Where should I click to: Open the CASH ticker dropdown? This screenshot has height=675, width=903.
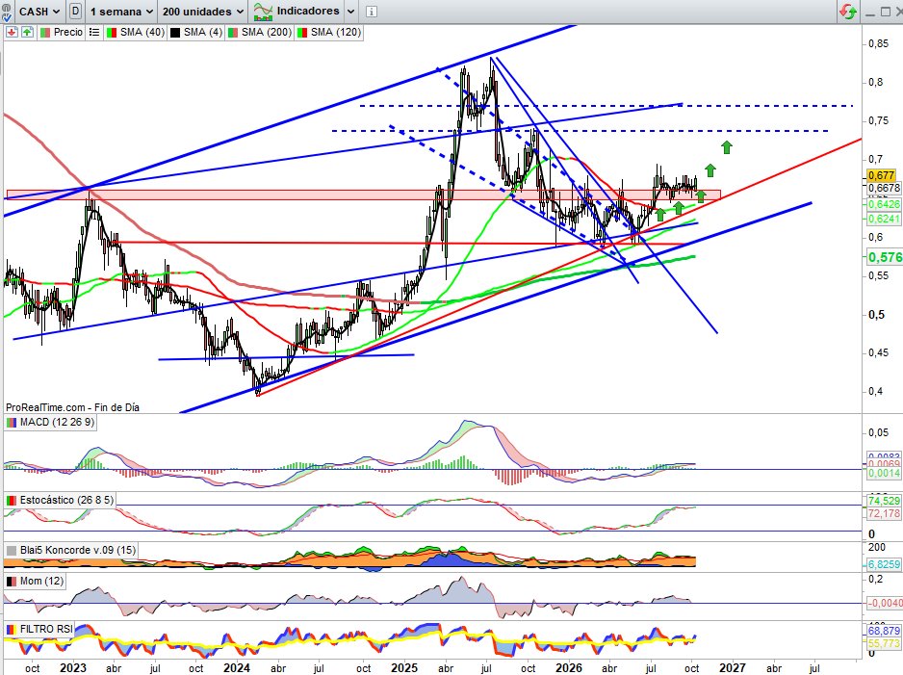[x=38, y=12]
